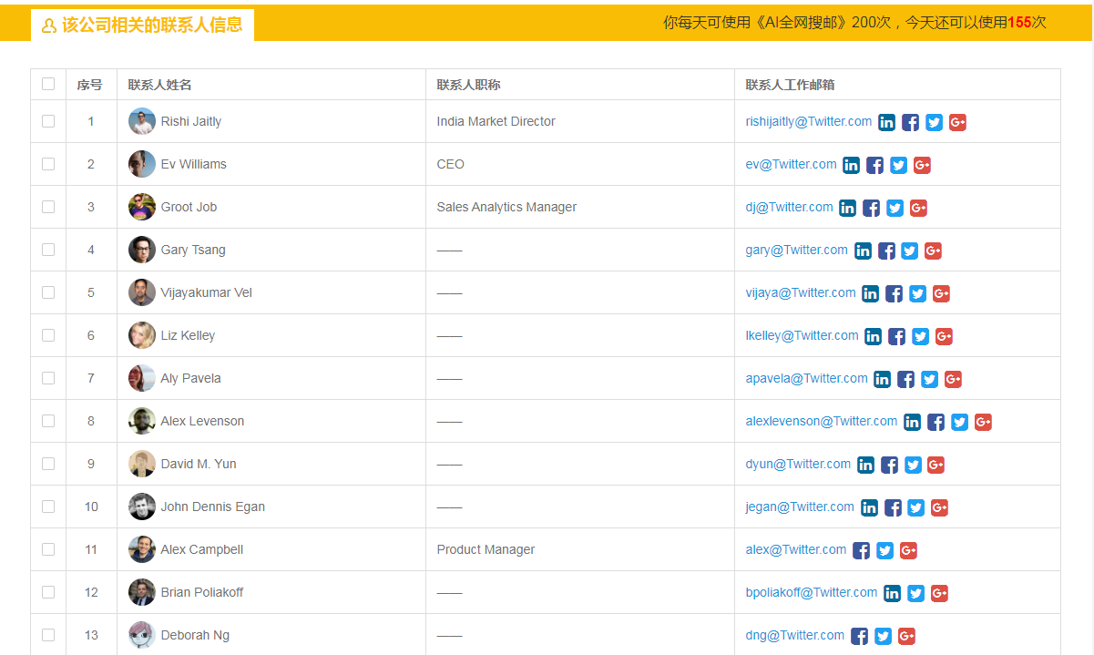Click Groot Job's Facebook icon
1094x655 pixels.
click(x=871, y=209)
